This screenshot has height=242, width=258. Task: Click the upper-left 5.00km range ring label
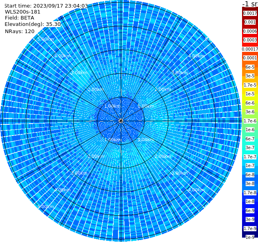pyautogui.click(x=45, y=39)
